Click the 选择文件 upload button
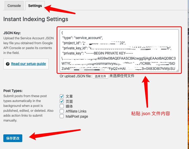 click(100, 76)
